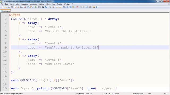
Task: Close document with the menu bar X
Action: click(x=169, y=4)
